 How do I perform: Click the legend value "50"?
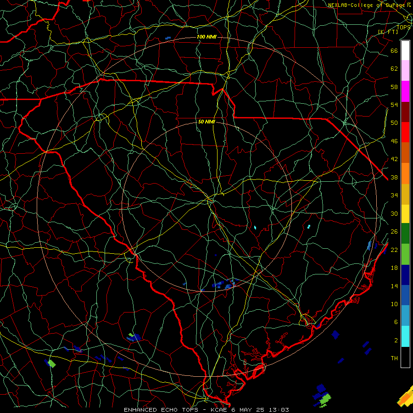tap(394, 123)
